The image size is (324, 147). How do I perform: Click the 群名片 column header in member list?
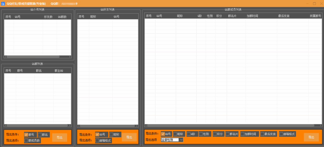pos(232,16)
